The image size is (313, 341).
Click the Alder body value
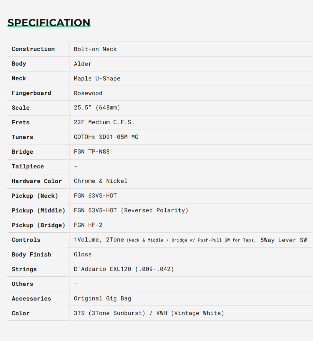click(x=83, y=64)
